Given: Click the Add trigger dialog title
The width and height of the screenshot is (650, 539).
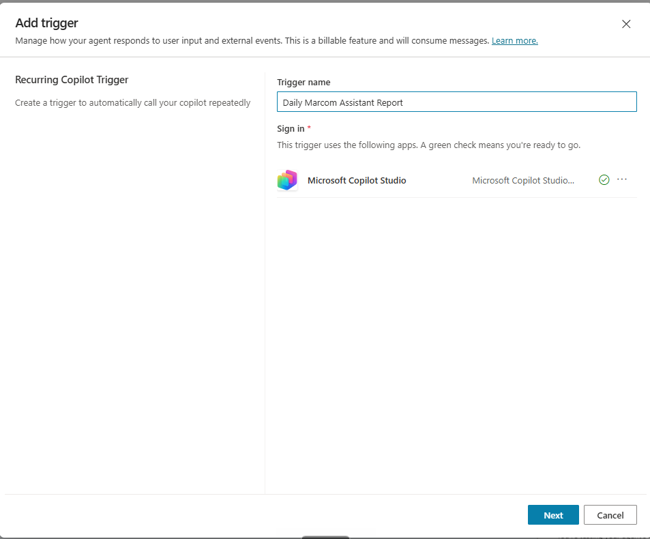Looking at the screenshot, I should pos(46,23).
